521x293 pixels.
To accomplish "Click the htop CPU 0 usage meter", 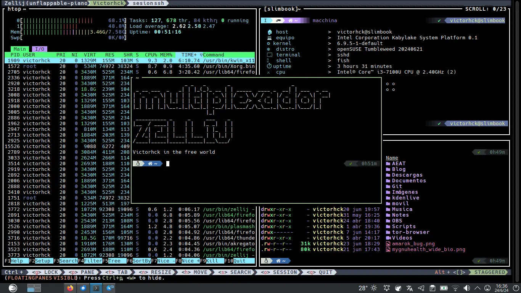I will pos(71,20).
